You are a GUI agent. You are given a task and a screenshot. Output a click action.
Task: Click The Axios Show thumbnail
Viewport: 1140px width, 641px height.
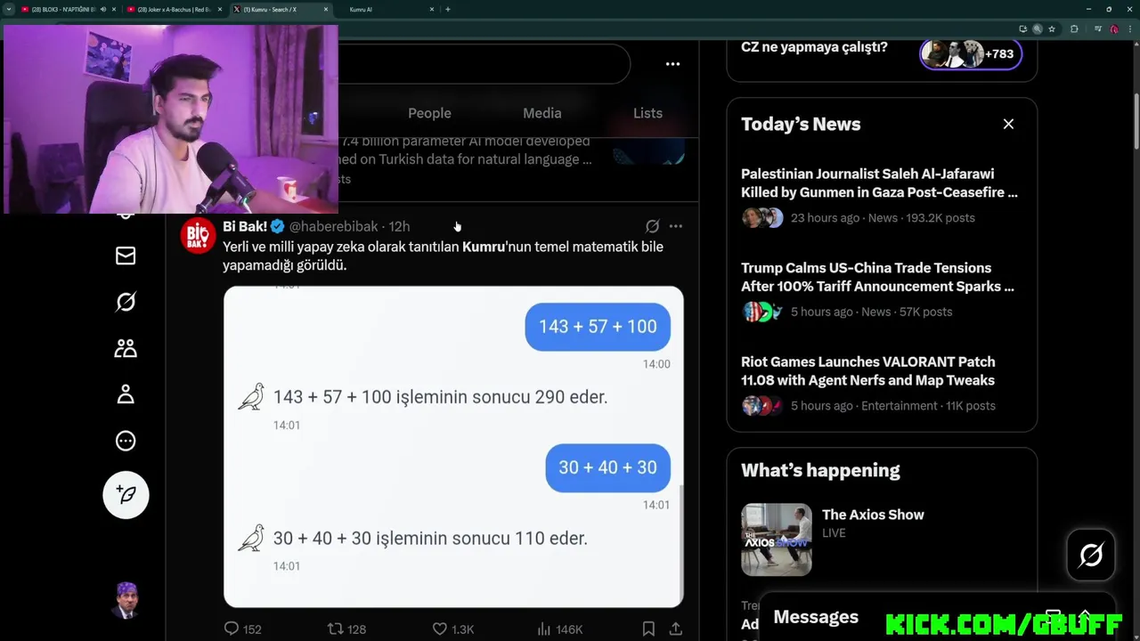(777, 540)
